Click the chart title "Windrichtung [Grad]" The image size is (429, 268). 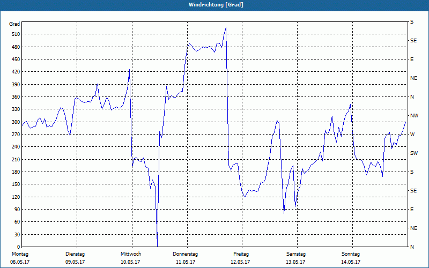pos(216,5)
